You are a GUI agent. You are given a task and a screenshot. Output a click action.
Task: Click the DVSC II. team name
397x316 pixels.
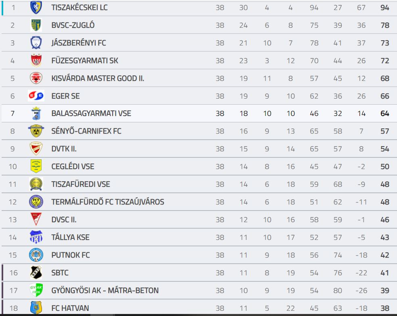pos(64,219)
